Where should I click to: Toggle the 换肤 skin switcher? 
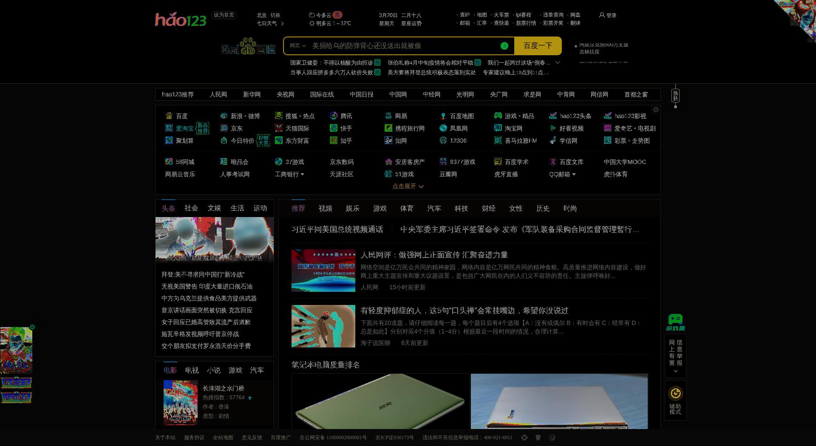tap(675, 96)
